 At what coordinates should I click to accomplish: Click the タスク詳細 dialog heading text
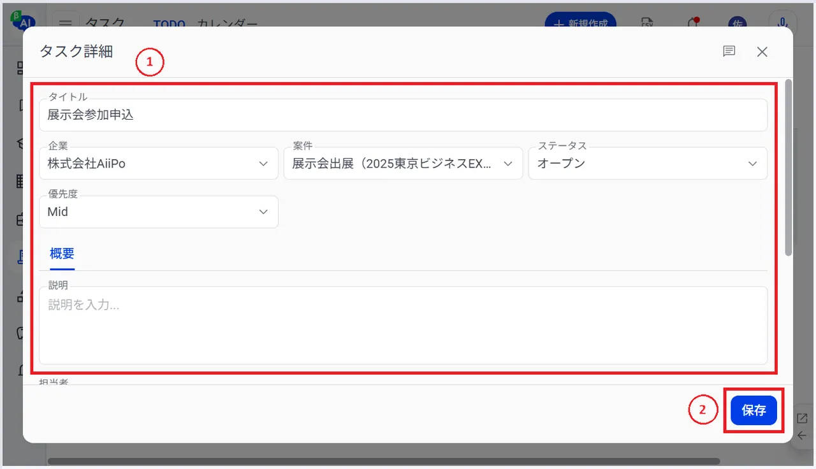coord(76,52)
